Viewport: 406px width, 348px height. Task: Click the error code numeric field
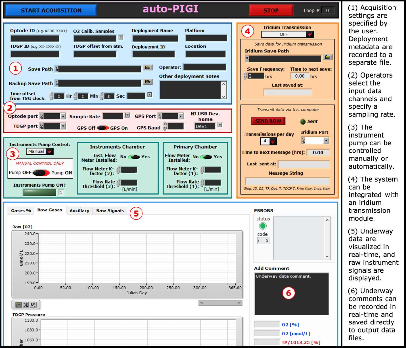coord(263,241)
